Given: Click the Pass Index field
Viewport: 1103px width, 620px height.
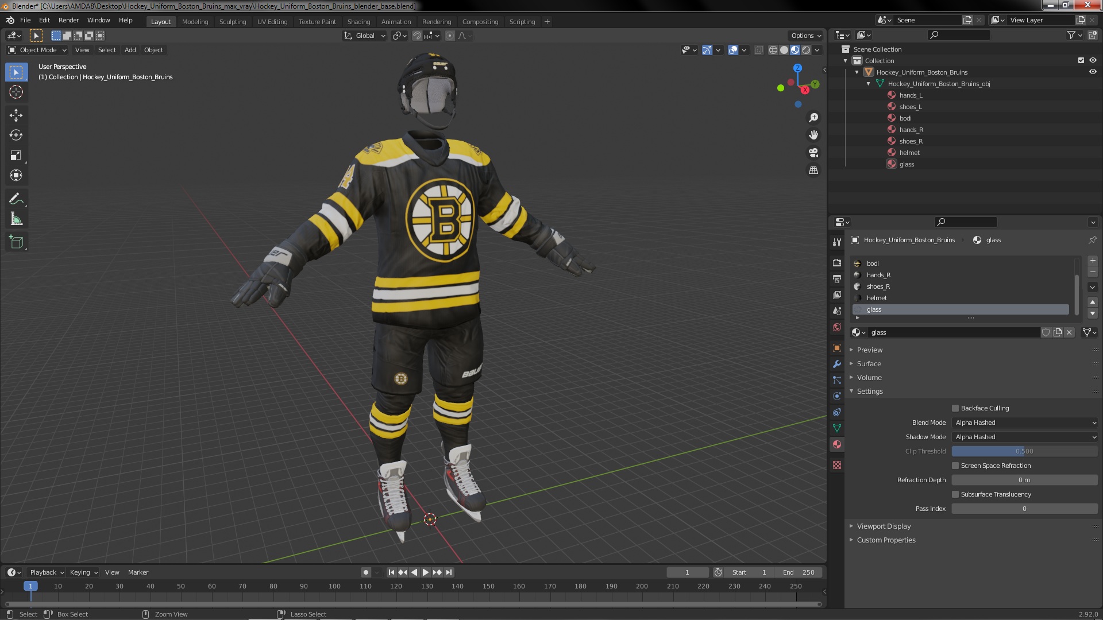Looking at the screenshot, I should (1025, 509).
